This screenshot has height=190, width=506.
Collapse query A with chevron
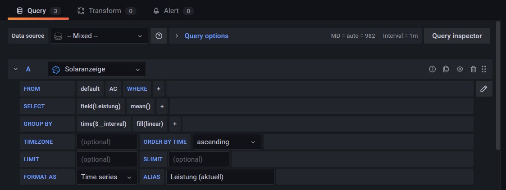click(x=16, y=69)
